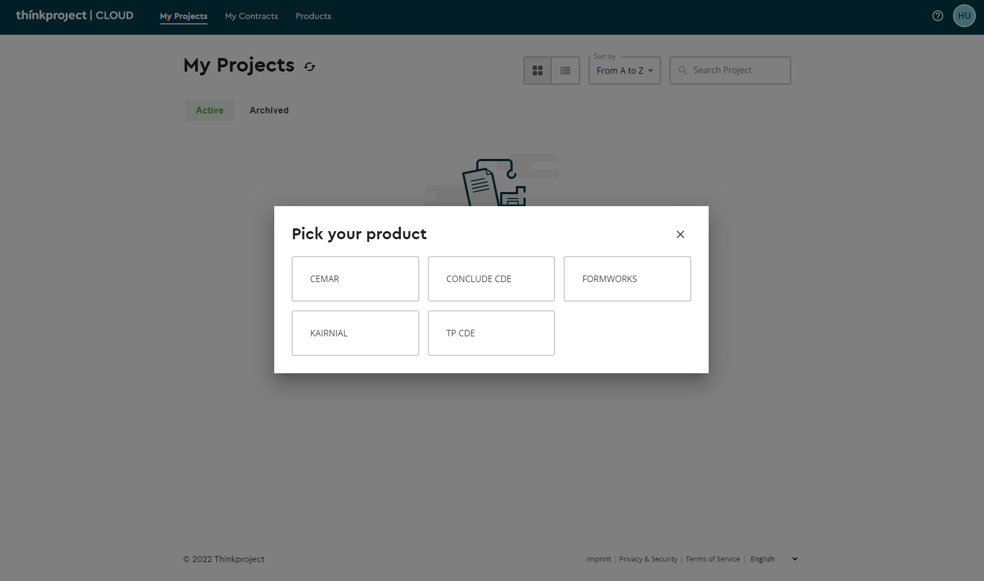984x581 pixels.
Task: Open the Imprint footer link
Action: [x=598, y=559]
